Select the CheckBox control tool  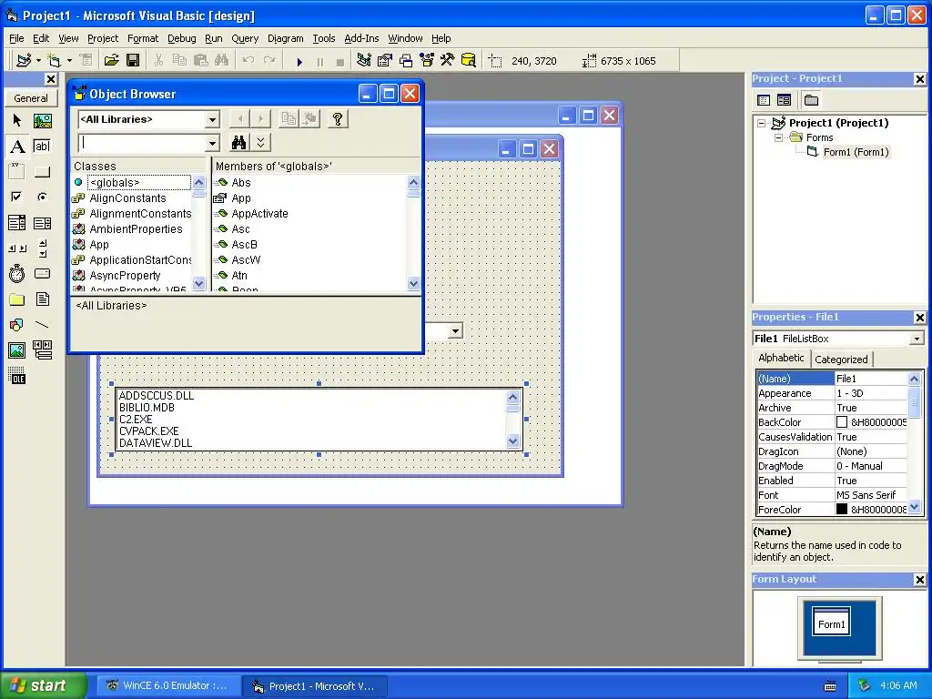coord(17,197)
